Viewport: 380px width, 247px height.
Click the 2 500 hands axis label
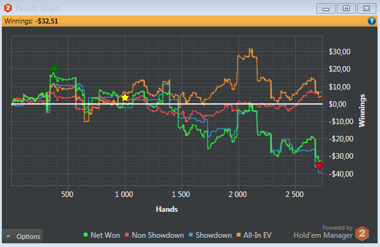(x=295, y=195)
